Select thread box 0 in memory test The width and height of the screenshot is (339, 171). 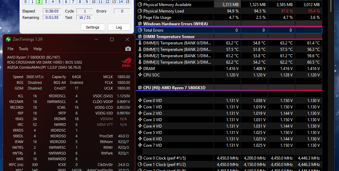pos(25,2)
